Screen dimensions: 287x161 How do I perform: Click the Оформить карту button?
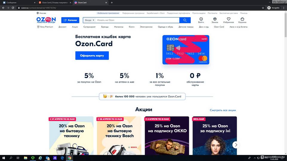pos(92,55)
